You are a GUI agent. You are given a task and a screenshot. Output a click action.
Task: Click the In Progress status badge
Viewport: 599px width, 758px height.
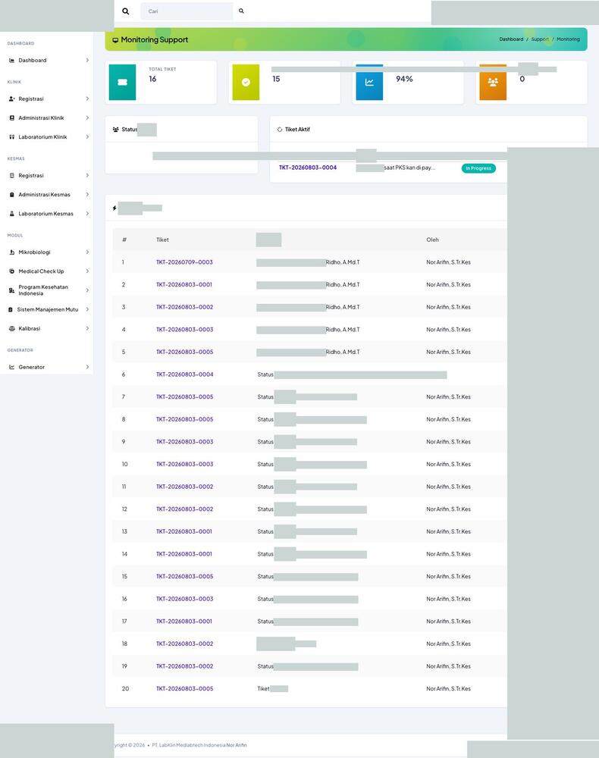[478, 168]
